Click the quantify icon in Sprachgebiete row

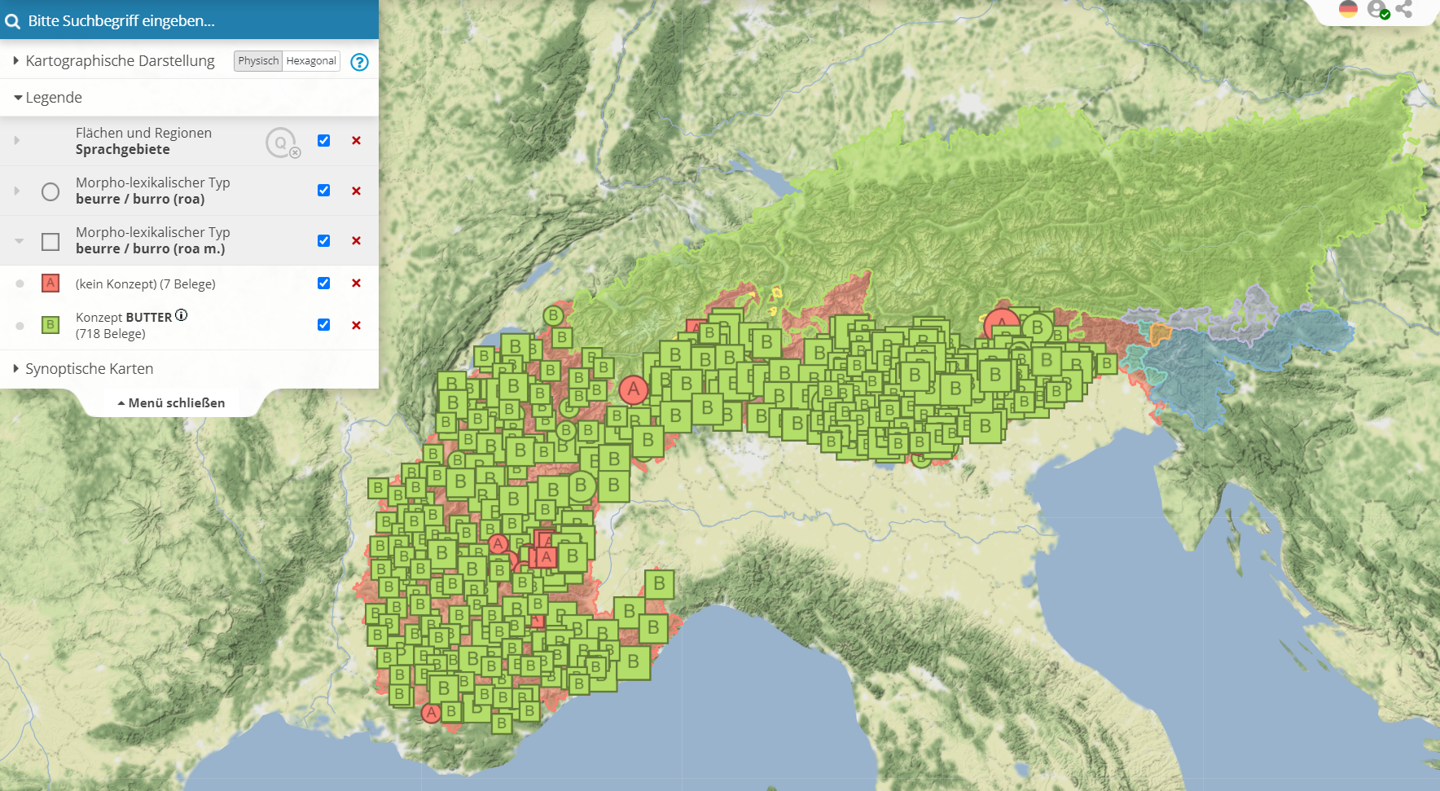[282, 143]
